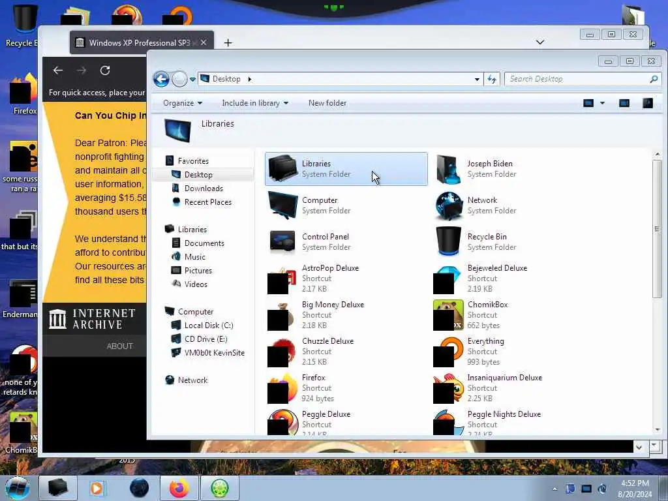Screen dimensions: 668x501
Task: Click ABOUT link on Internet Archive page
Action: tap(120, 346)
